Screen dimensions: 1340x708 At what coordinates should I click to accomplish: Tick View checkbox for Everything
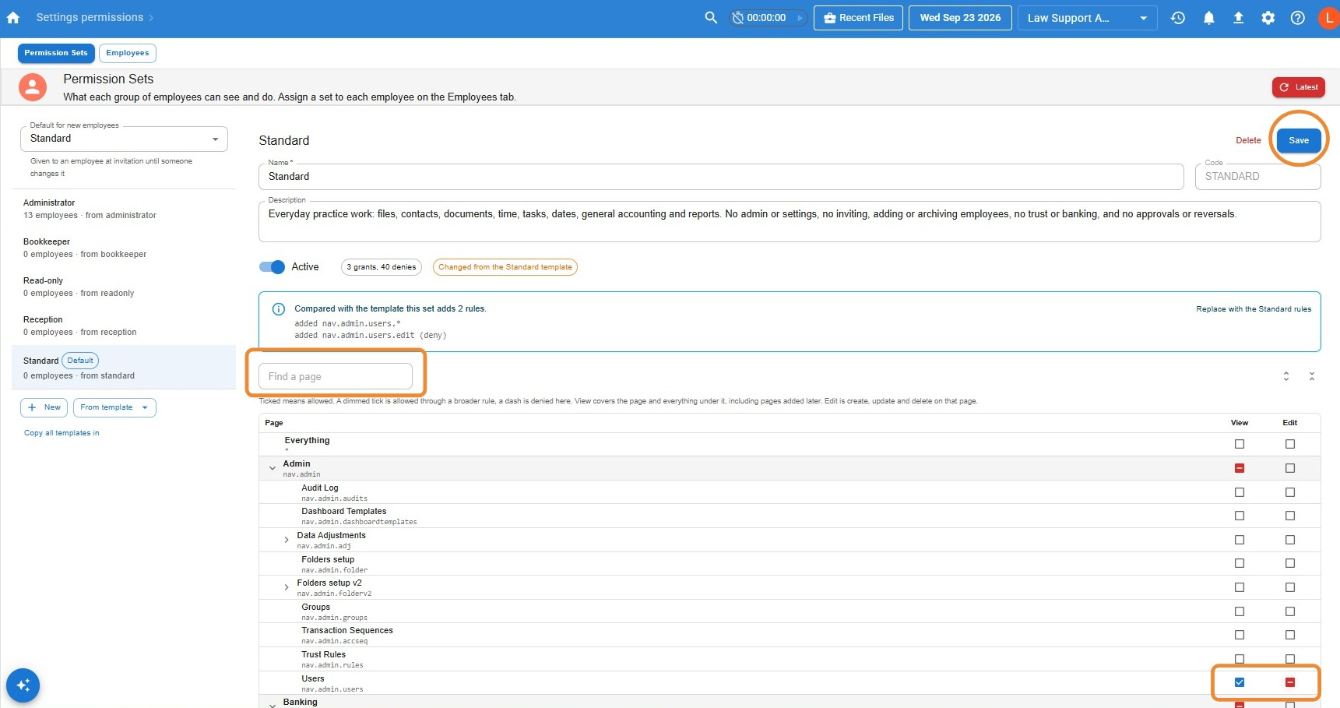tap(1240, 444)
